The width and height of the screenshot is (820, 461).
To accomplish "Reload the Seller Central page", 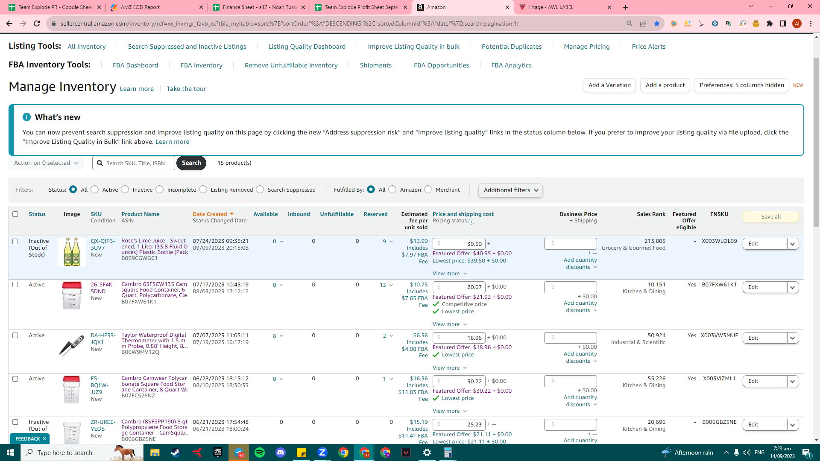I will point(37,23).
